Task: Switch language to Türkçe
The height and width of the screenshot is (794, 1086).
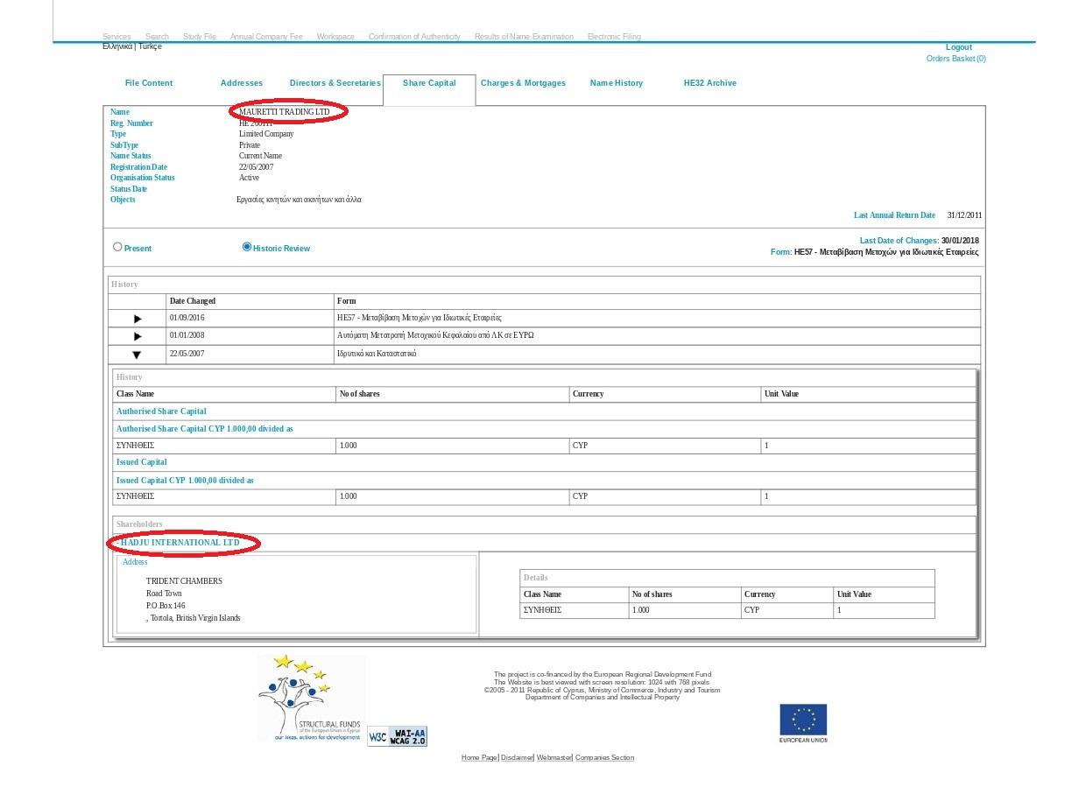Action: 150,46
